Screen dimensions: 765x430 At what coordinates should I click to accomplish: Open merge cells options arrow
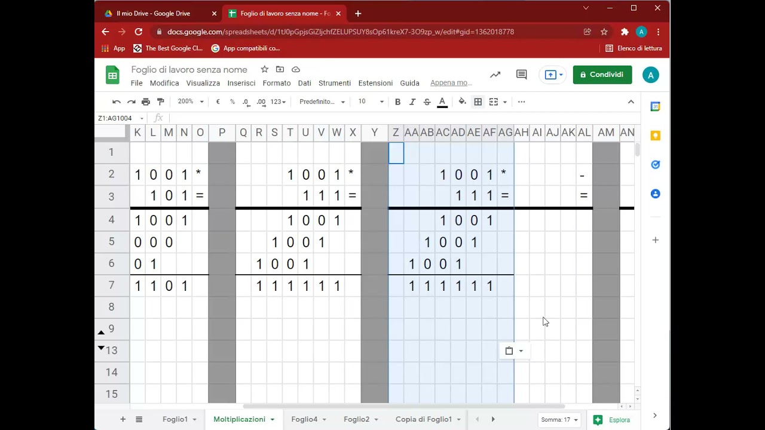505,102
